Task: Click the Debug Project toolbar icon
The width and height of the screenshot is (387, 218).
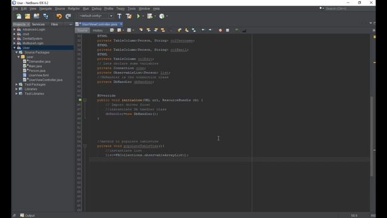Action: [x=149, y=16]
